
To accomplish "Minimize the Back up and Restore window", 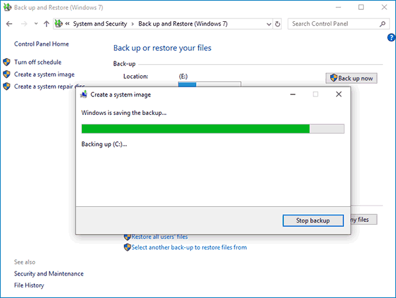I will (x=338, y=7).
